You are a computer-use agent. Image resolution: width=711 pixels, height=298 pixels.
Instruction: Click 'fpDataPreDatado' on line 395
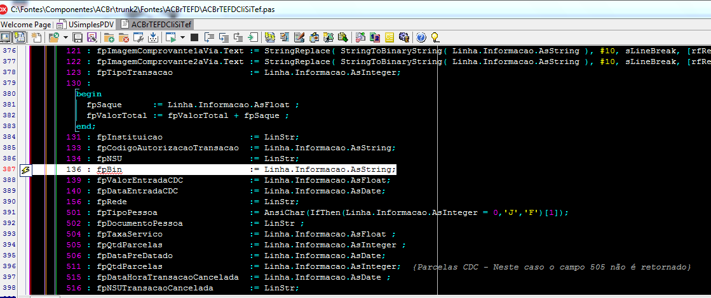[x=135, y=256]
